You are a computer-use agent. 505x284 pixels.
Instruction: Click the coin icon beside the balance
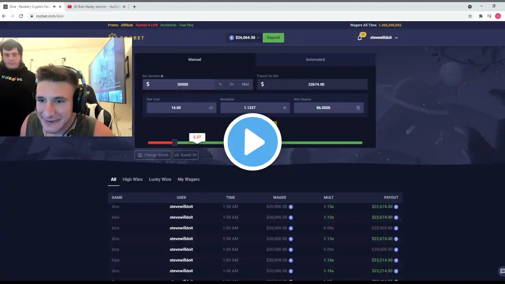point(232,38)
